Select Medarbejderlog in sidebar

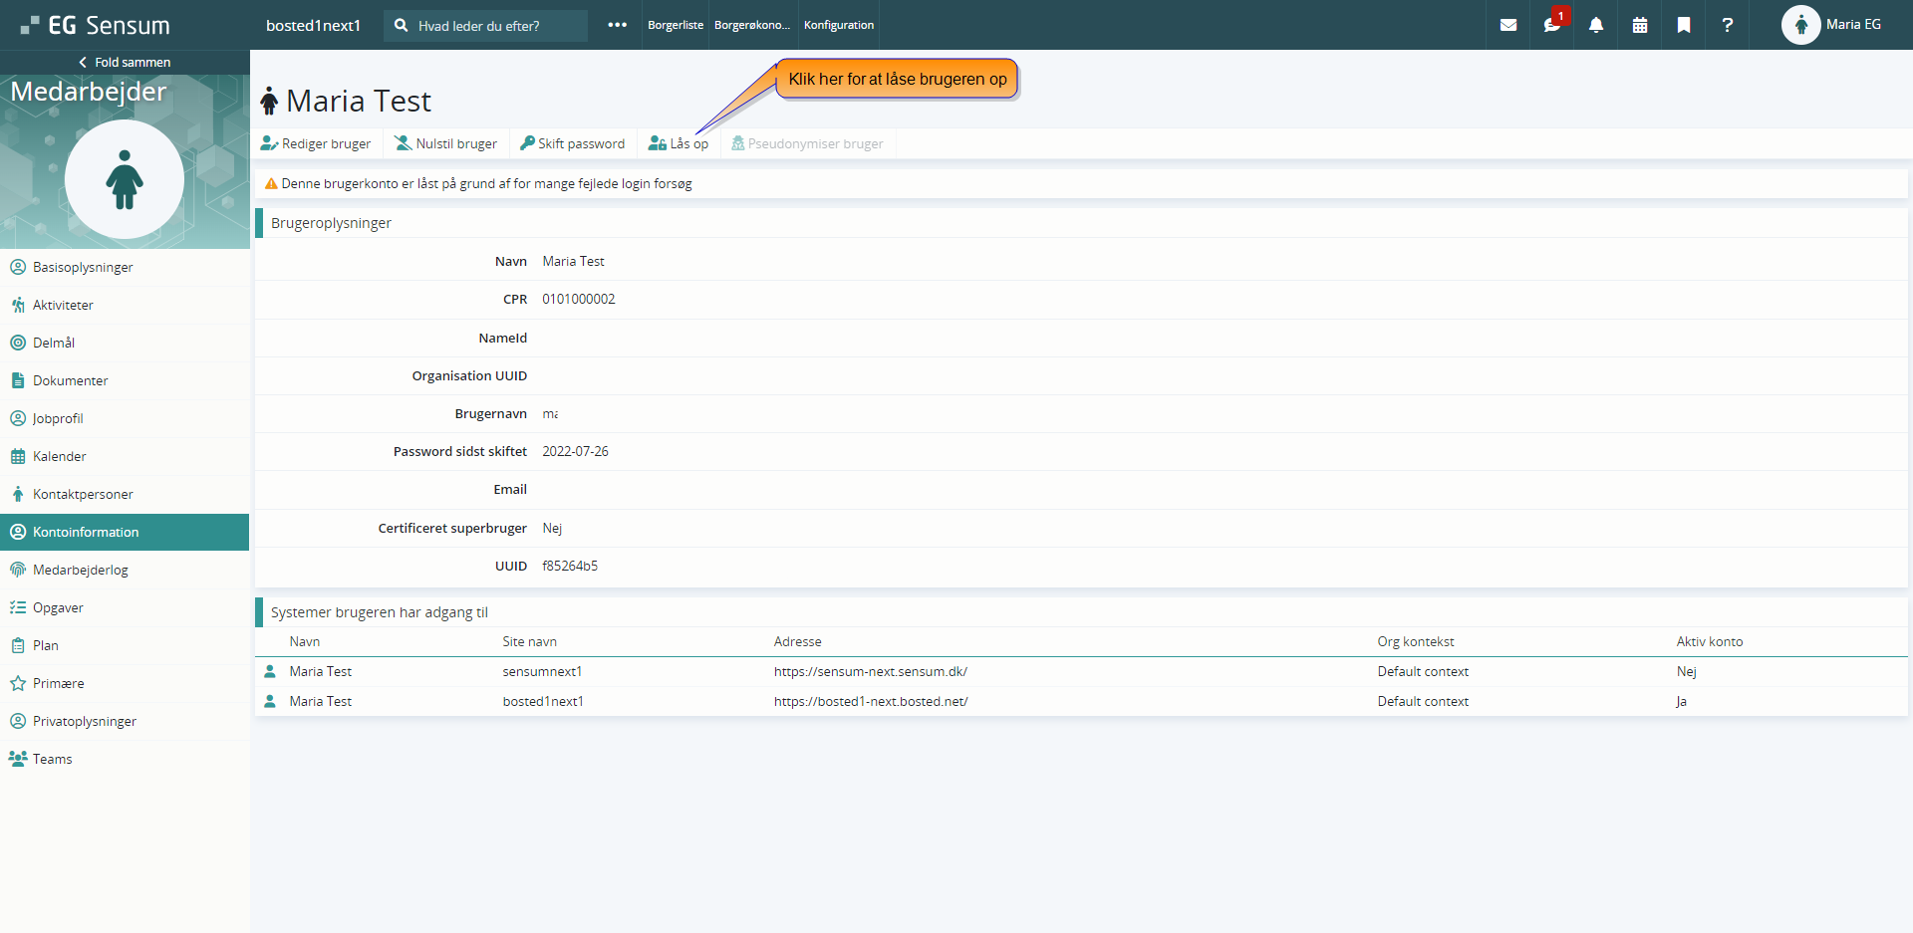point(81,570)
